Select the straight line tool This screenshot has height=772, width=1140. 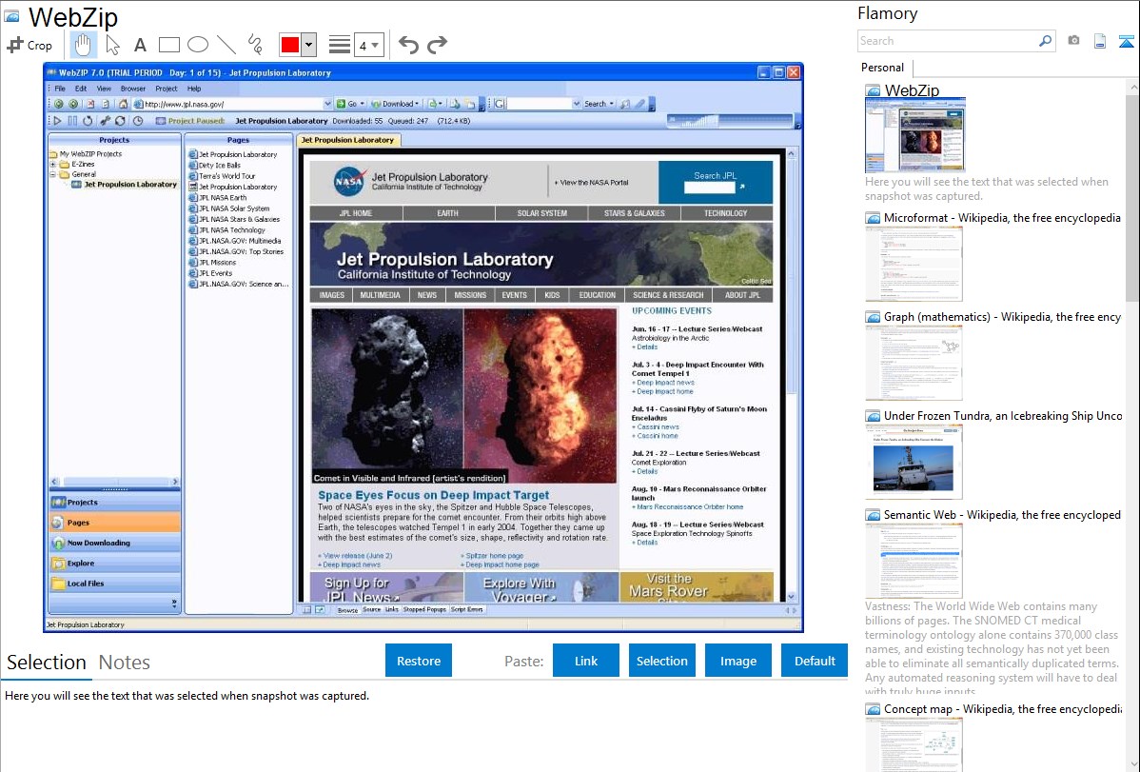click(x=226, y=45)
